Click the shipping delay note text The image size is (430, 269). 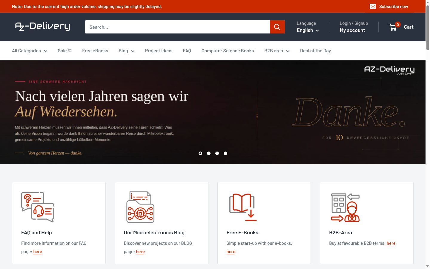pos(87,7)
